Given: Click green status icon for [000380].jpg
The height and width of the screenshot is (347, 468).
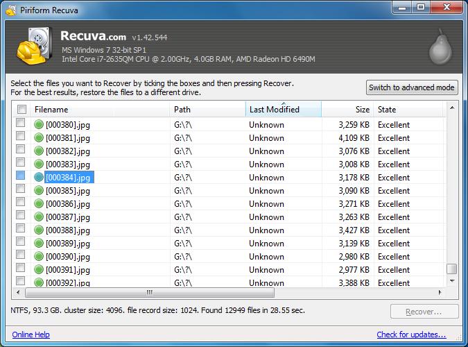Looking at the screenshot, I should pos(39,125).
